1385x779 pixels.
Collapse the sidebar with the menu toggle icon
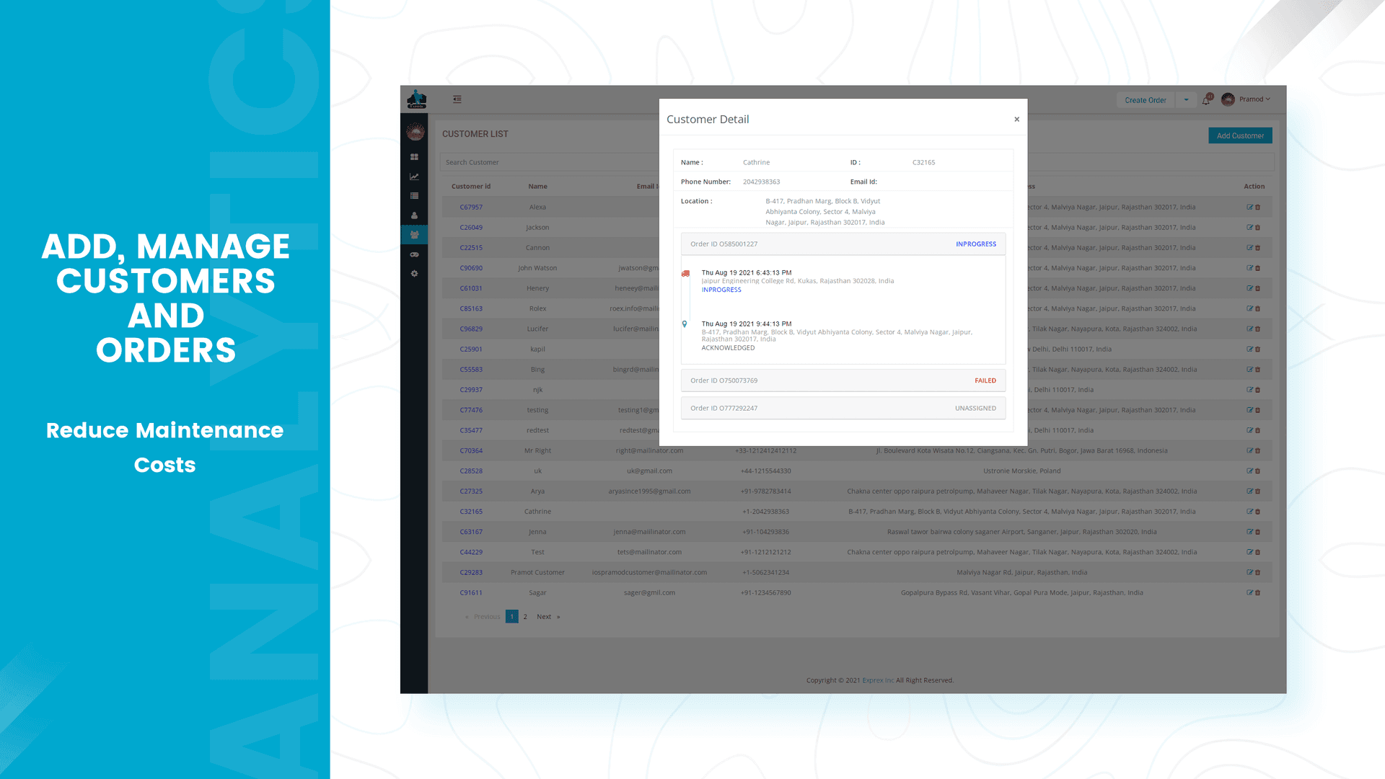pyautogui.click(x=457, y=99)
